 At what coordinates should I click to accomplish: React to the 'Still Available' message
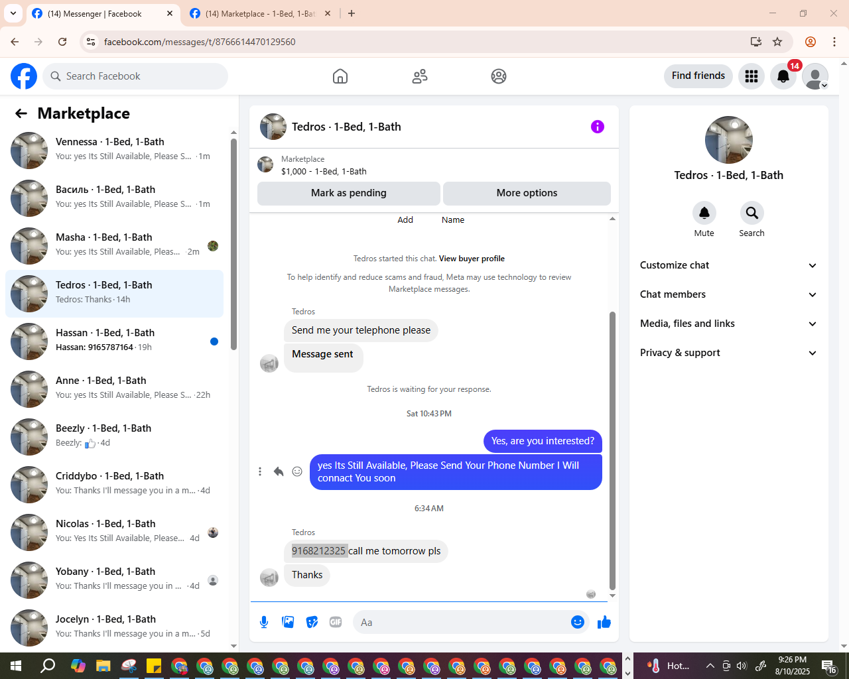297,471
